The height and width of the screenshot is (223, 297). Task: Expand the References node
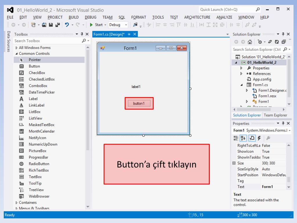[x=241, y=73]
